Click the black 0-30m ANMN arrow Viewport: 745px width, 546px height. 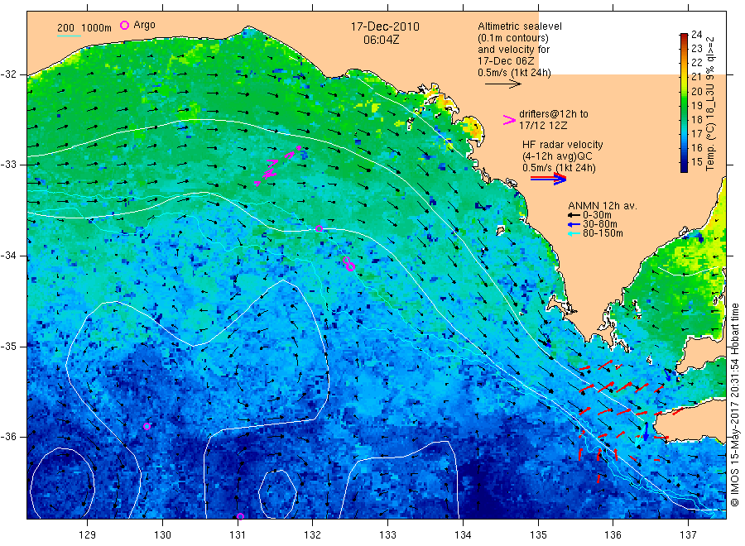(x=574, y=215)
